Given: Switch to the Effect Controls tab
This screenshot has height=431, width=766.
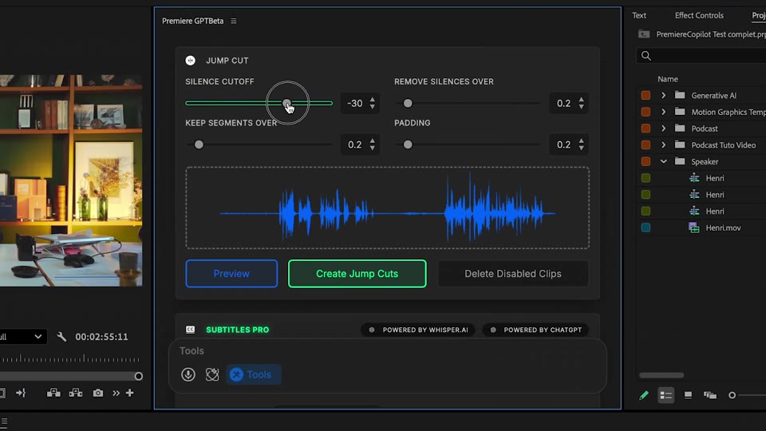Looking at the screenshot, I should click(x=699, y=15).
